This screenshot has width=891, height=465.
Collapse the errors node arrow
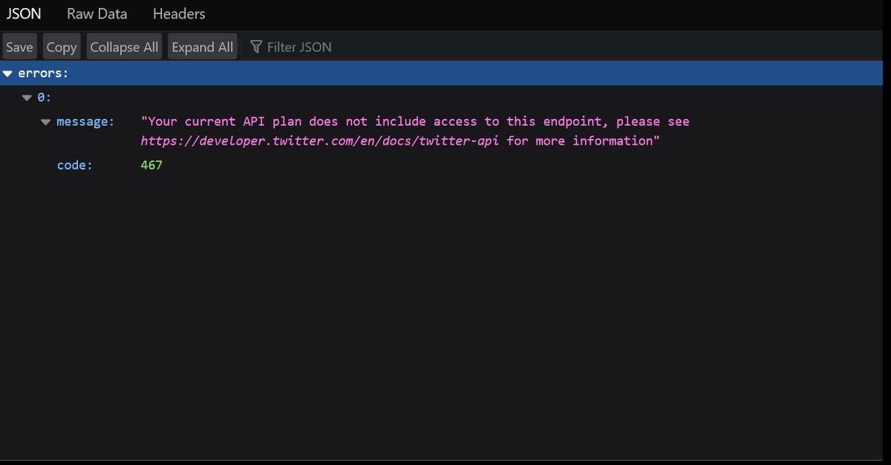click(7, 74)
